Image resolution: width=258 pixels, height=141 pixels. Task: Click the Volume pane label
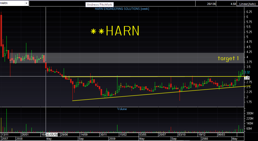pos(122,109)
